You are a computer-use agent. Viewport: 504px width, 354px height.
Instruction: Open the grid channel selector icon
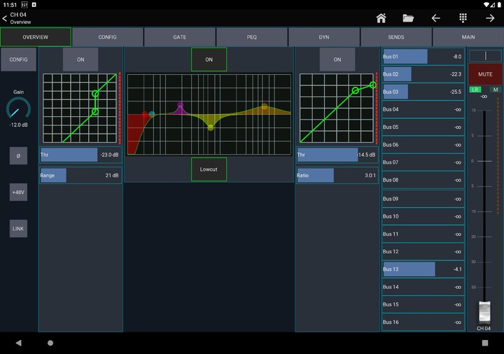coord(463,18)
